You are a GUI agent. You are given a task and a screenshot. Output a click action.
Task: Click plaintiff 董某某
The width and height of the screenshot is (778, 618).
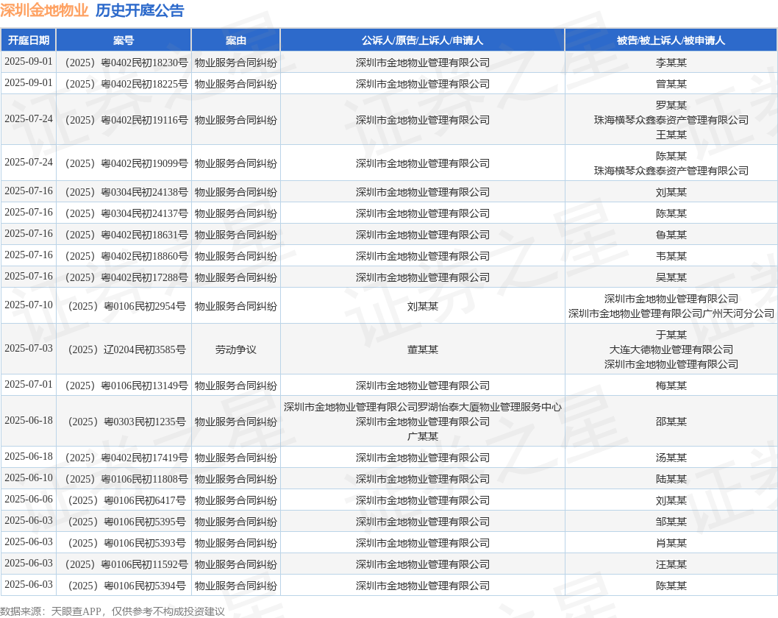[422, 349]
